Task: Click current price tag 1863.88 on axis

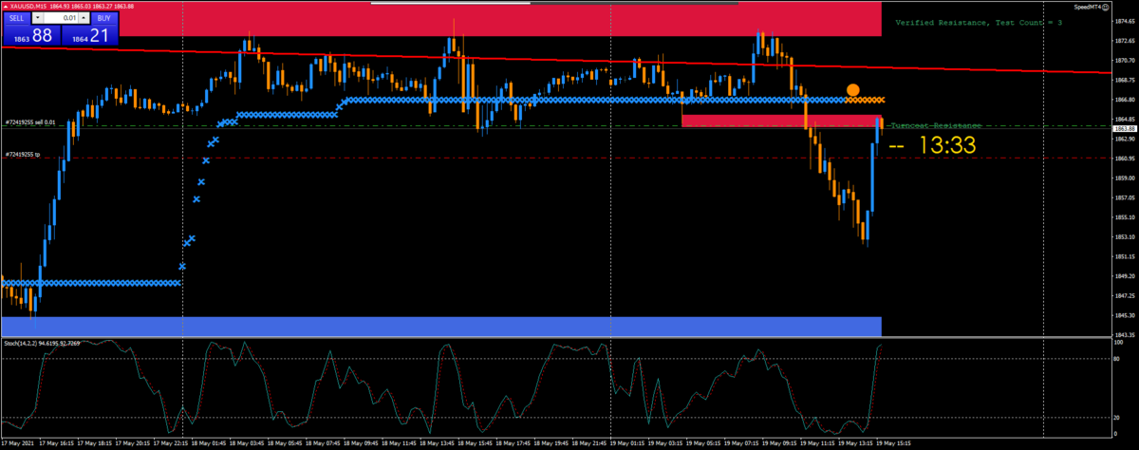Action: [1125, 128]
